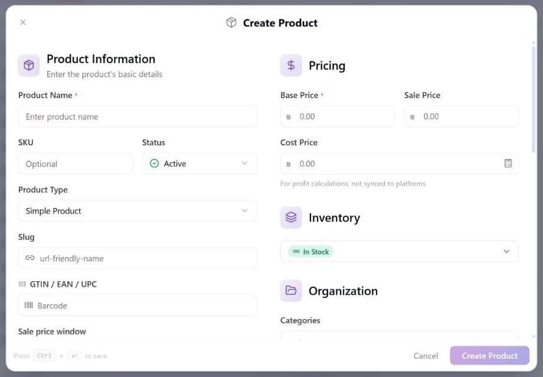This screenshot has height=377, width=543.
Task: Focus the Slug url-friendly-name field
Action: point(138,258)
